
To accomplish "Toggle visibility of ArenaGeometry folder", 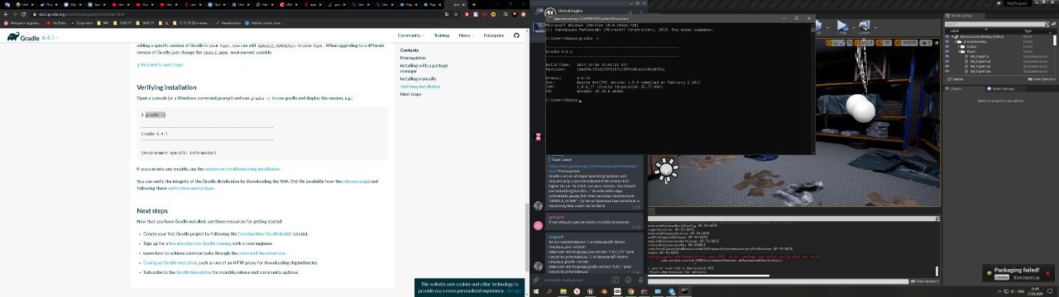I will point(946,41).
